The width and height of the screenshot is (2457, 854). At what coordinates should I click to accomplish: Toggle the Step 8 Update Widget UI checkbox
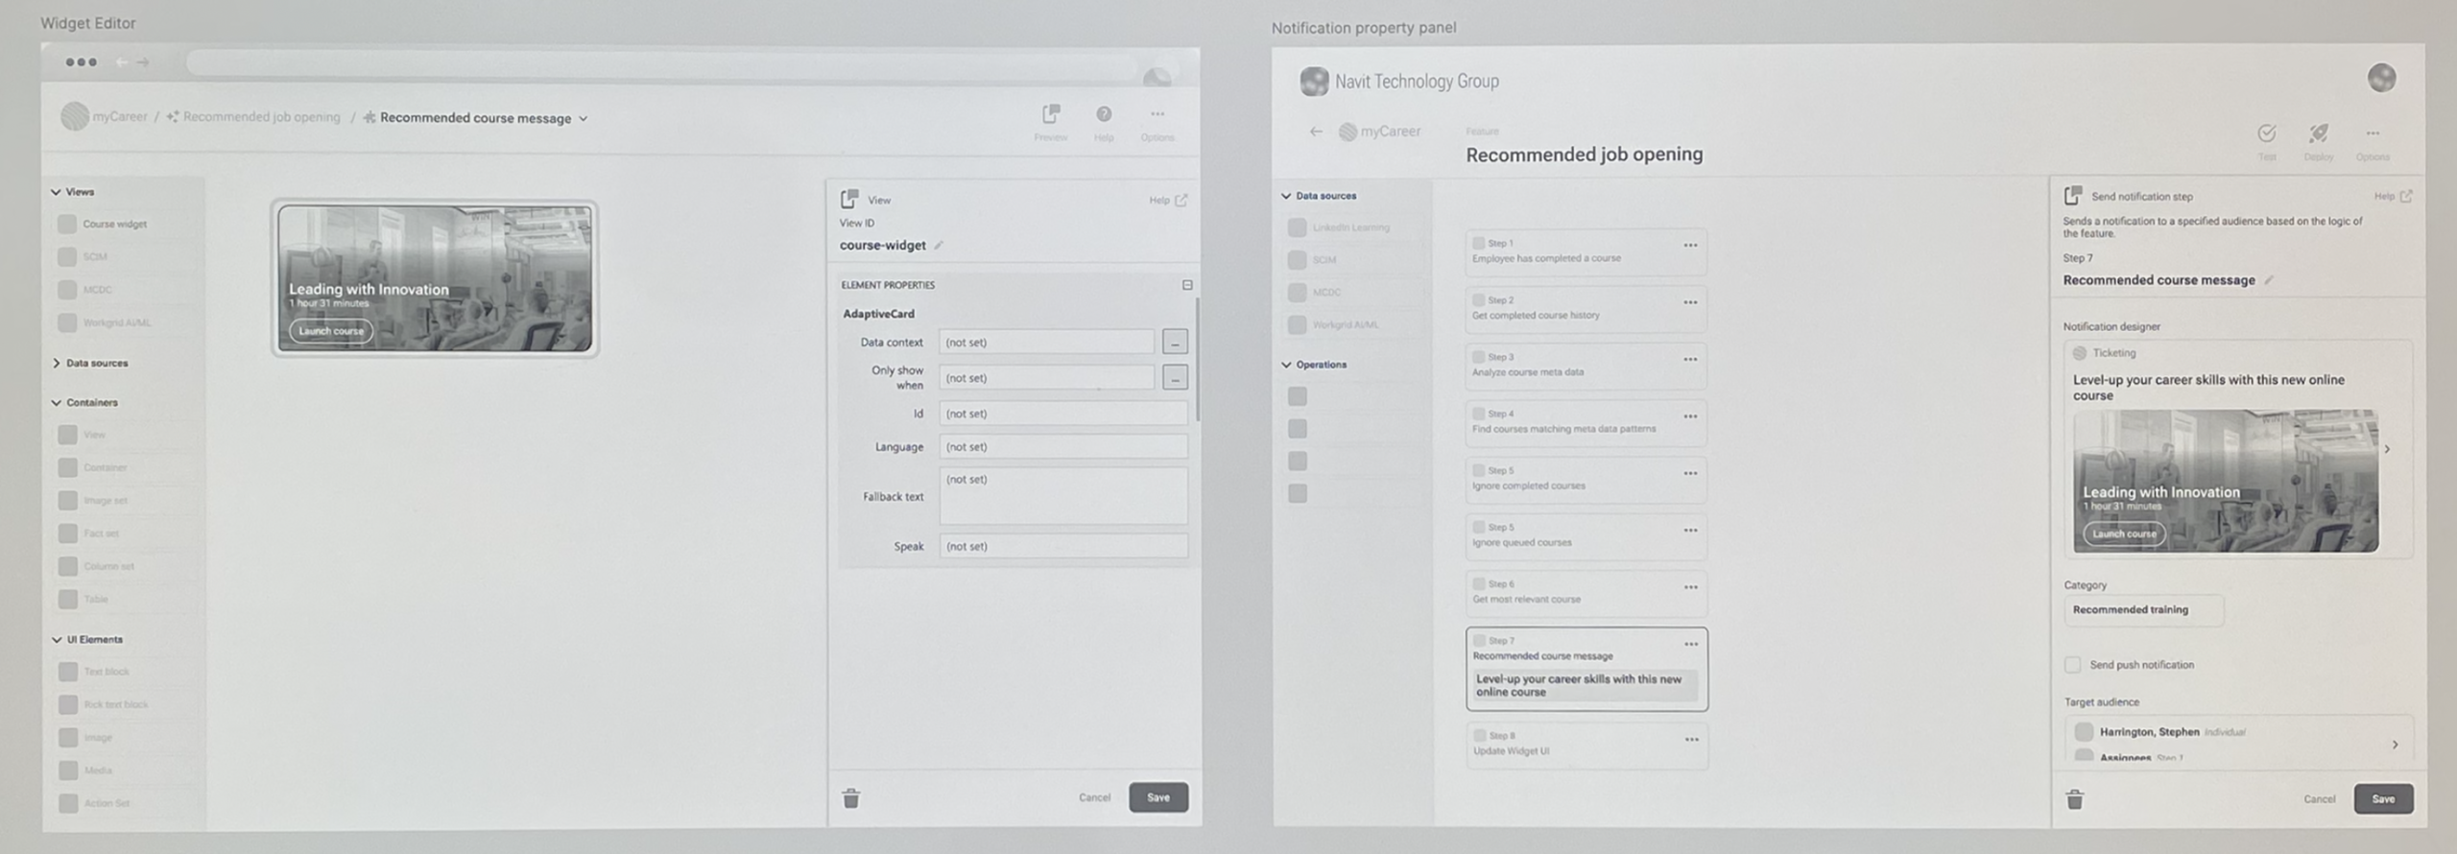pos(1479,736)
